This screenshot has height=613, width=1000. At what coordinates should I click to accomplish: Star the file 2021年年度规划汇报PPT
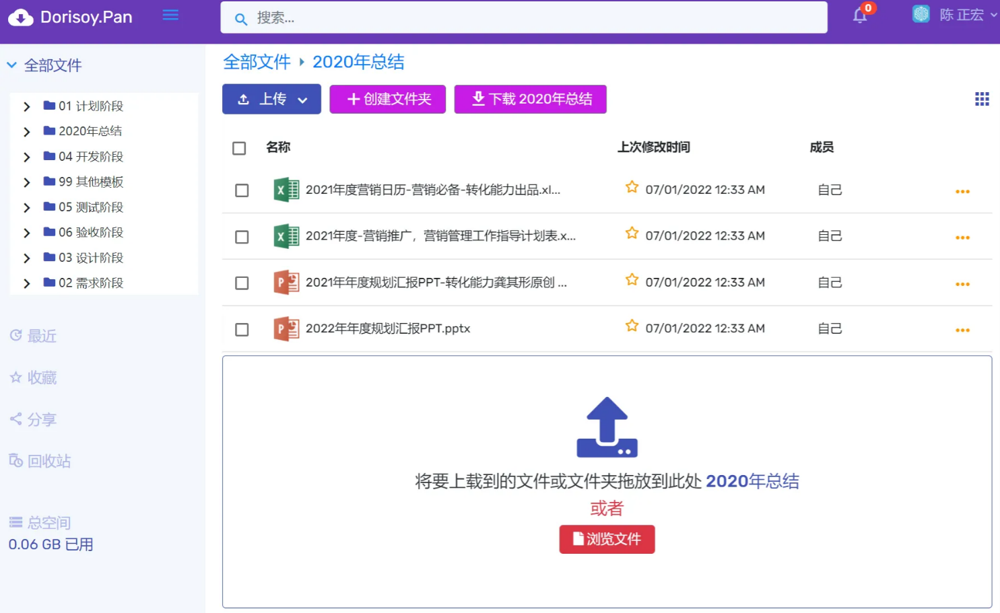(632, 279)
